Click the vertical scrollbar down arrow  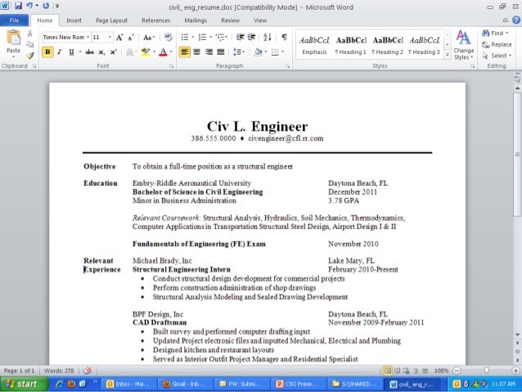[x=517, y=335]
